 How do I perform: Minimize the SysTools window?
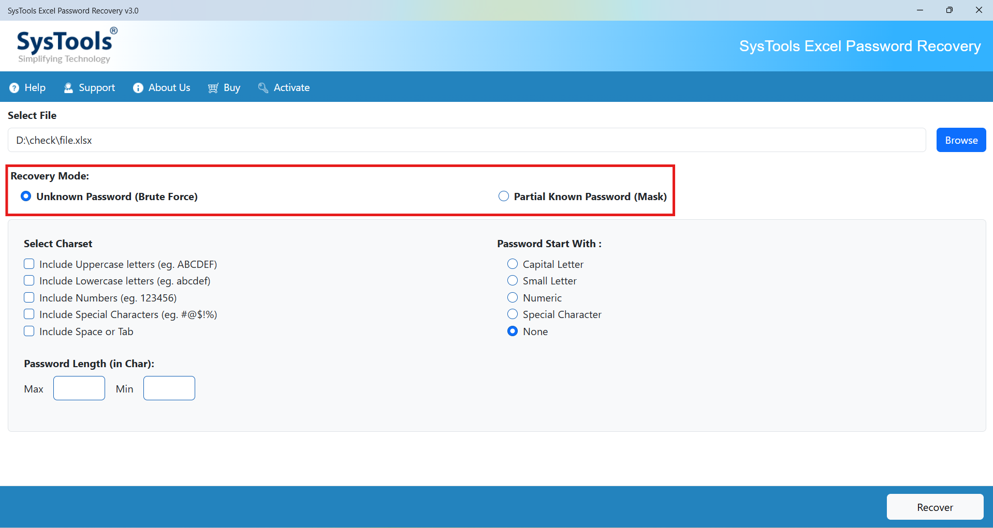click(x=920, y=10)
